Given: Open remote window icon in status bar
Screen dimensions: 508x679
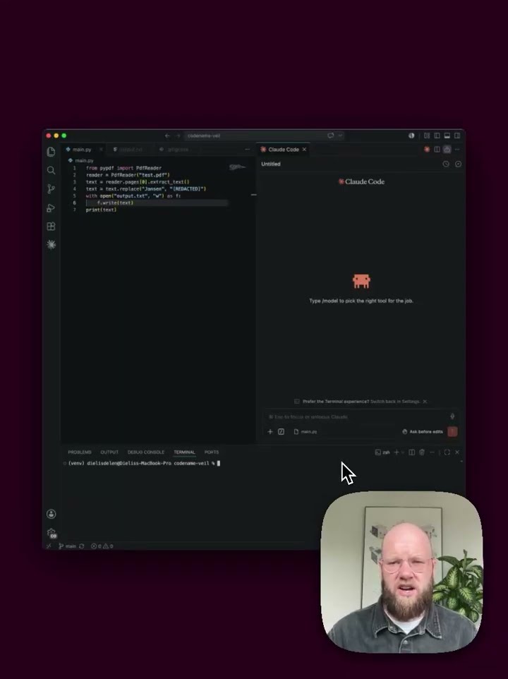Looking at the screenshot, I should click(49, 546).
